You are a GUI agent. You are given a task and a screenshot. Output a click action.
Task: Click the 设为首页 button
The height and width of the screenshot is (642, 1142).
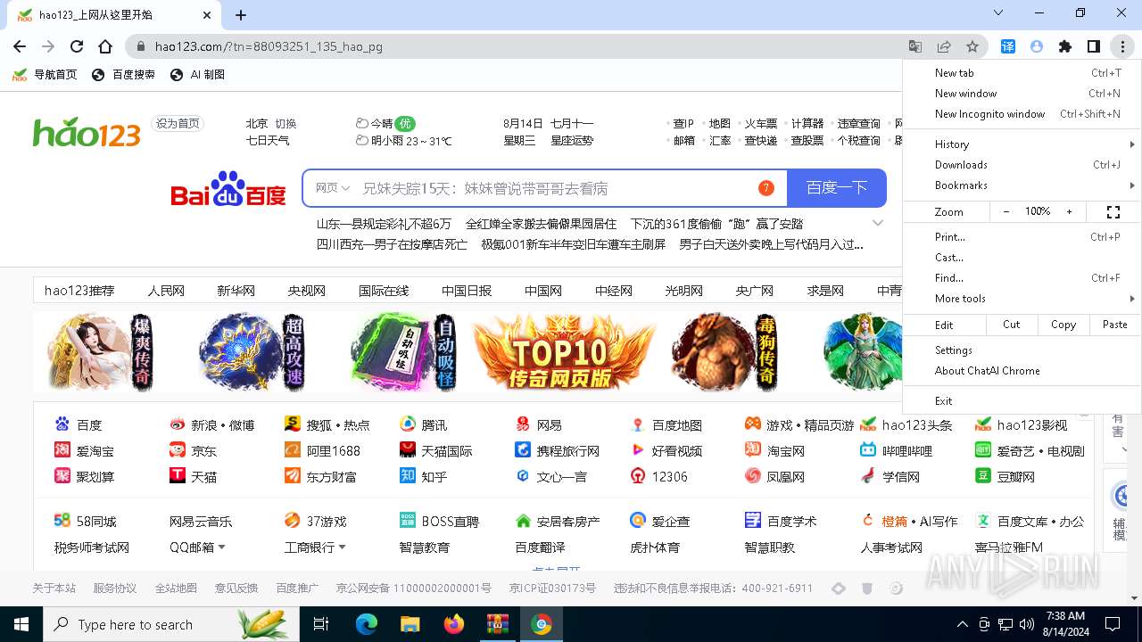click(178, 123)
